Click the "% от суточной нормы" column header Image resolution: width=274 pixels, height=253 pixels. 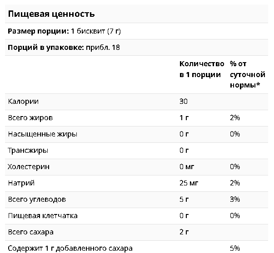pos(248,74)
